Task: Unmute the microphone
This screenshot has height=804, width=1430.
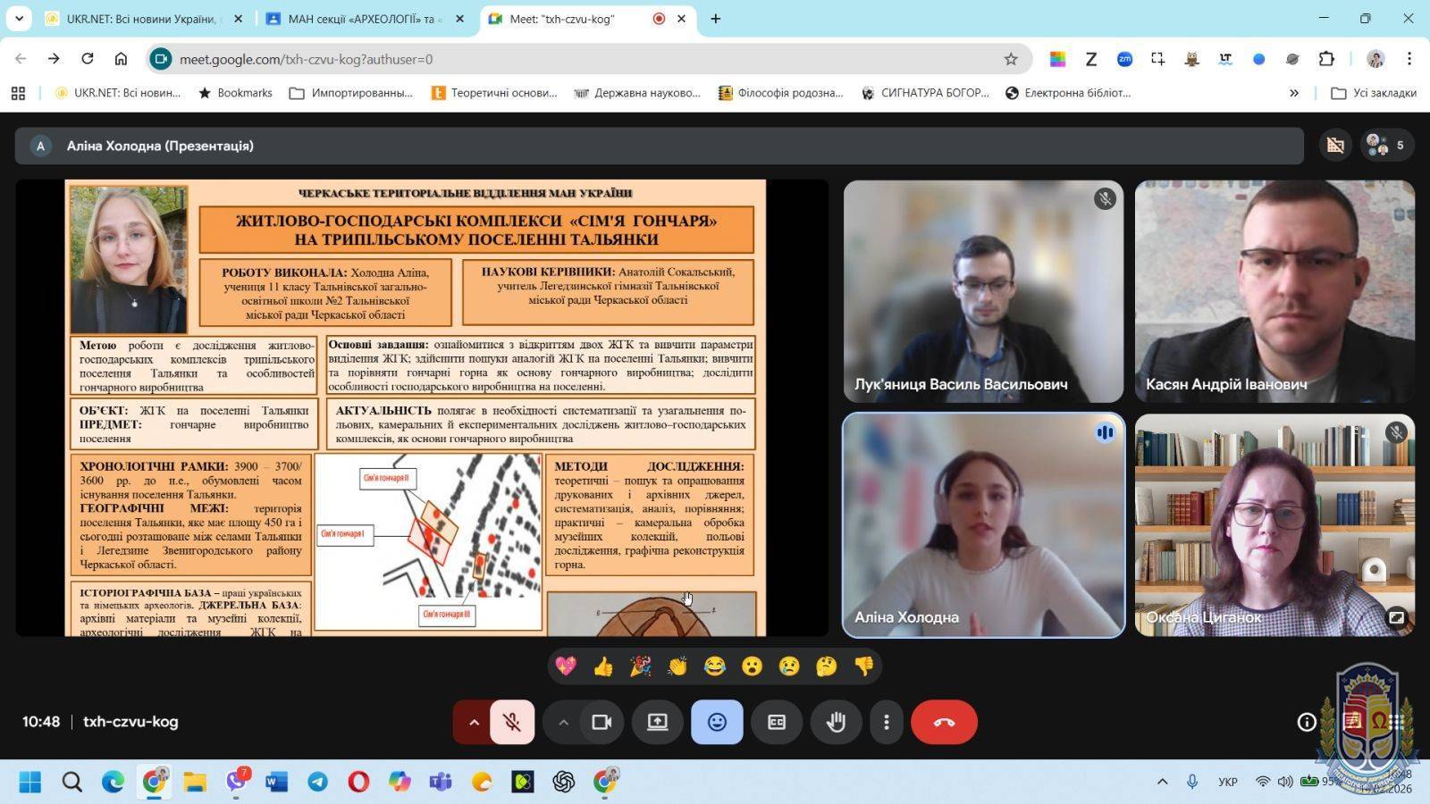Action: [x=512, y=722]
